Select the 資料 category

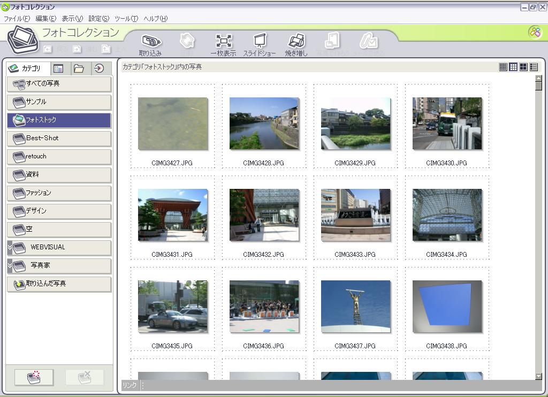point(59,175)
